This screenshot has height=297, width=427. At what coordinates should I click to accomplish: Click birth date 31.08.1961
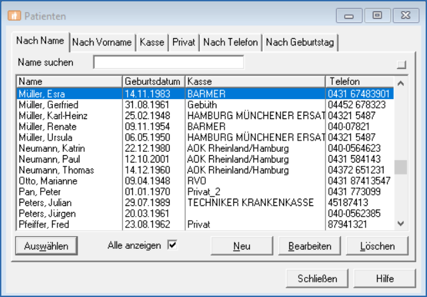[x=147, y=104]
